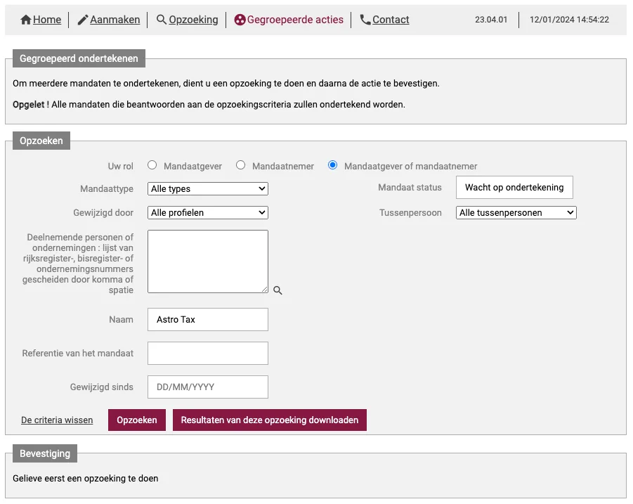Click the text Gelieve eerst een opzoeking te doen
The height and width of the screenshot is (504, 633).
pos(86,479)
